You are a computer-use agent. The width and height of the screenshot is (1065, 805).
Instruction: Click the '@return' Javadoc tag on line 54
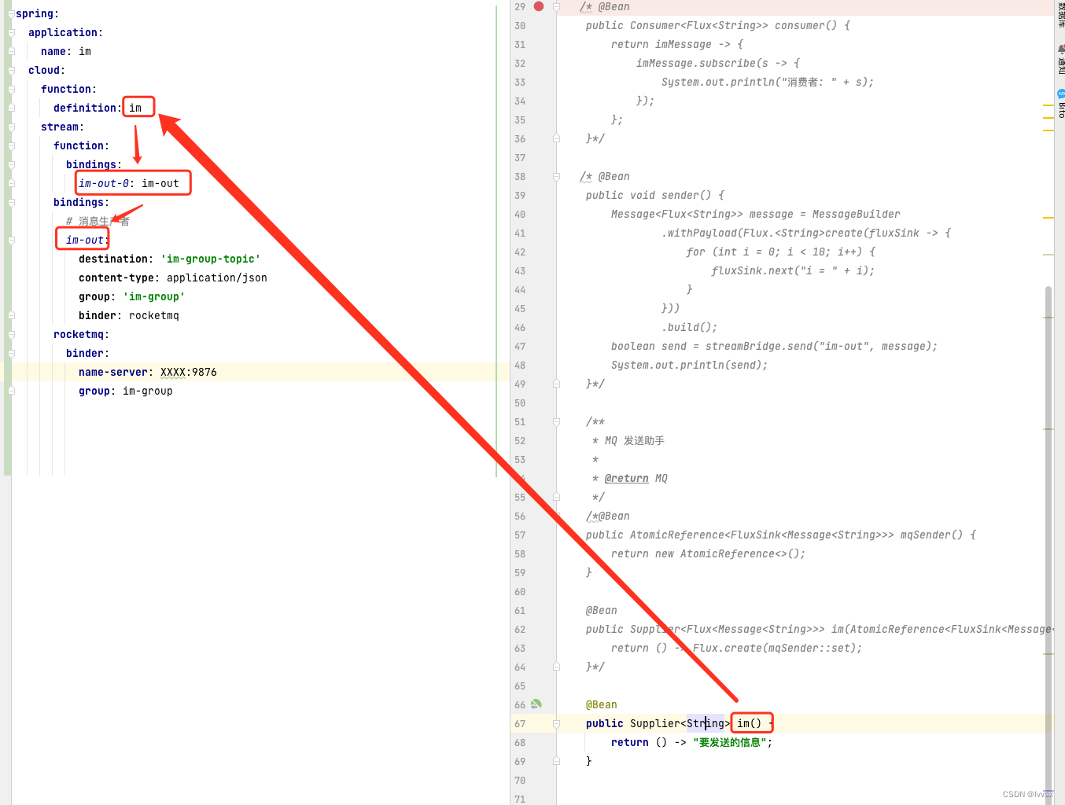(627, 479)
